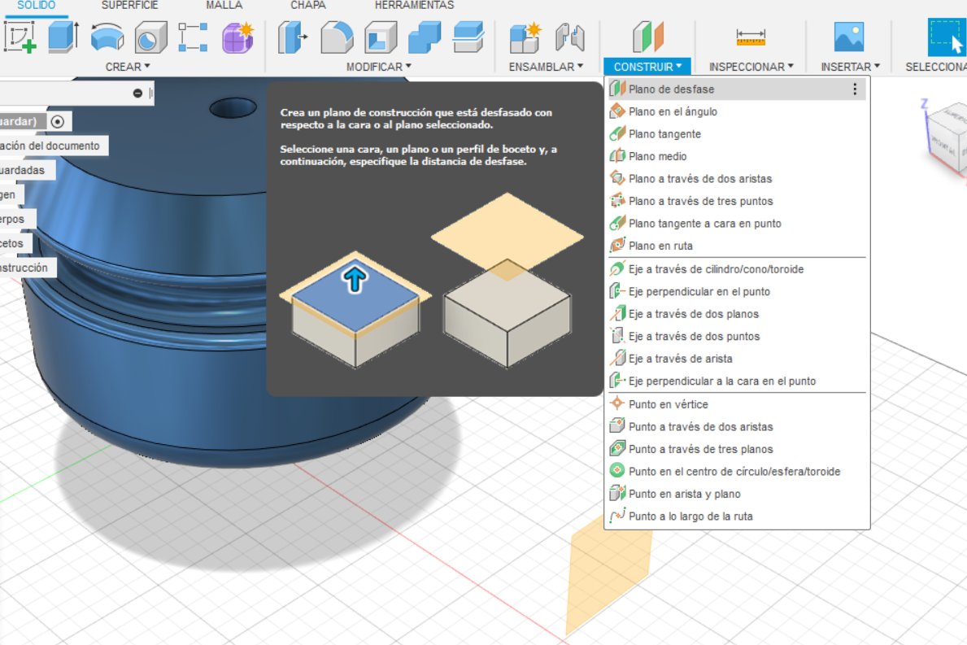Select the Rectangular Pattern tool icon
The width and height of the screenshot is (967, 645).
tap(193, 37)
